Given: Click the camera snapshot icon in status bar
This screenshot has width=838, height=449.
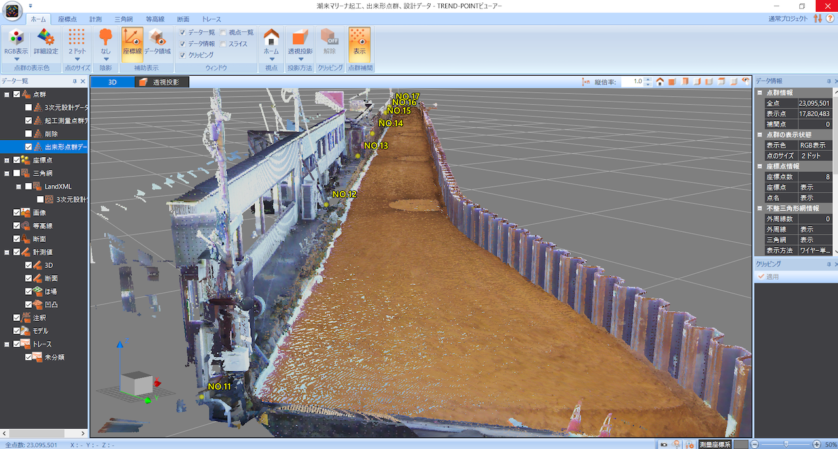Looking at the screenshot, I should click(x=664, y=444).
